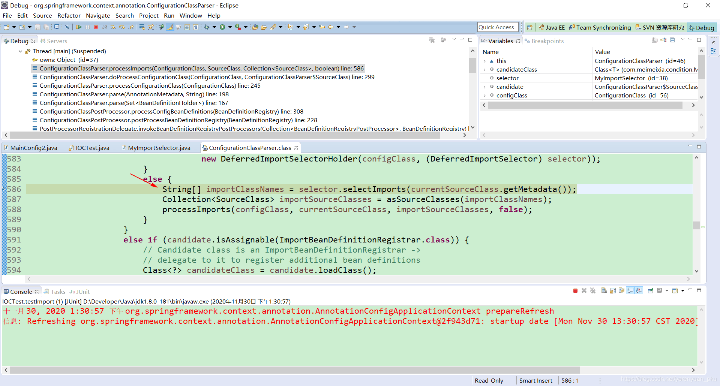The height and width of the screenshot is (386, 720).
Task: Click the Open Perspective icon
Action: point(529,27)
